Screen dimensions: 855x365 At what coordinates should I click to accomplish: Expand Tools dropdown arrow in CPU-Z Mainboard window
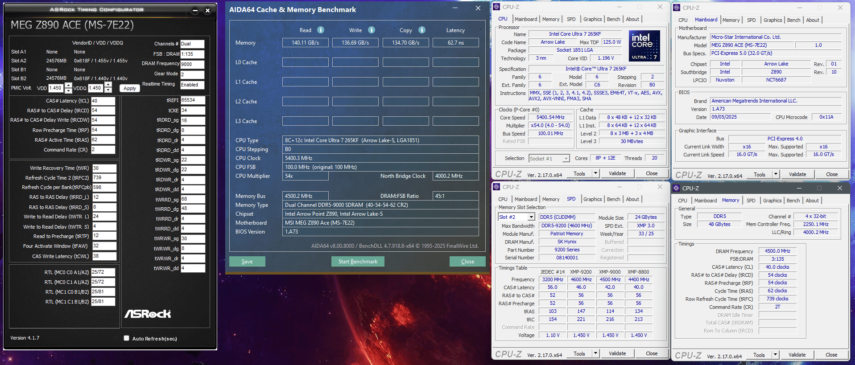coord(776,174)
